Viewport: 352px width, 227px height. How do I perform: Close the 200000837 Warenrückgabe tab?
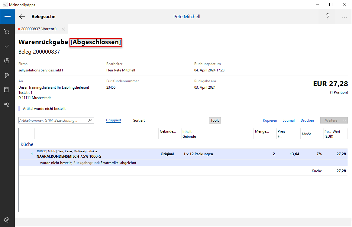[x=63, y=29]
